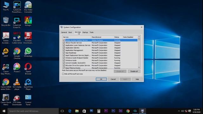The image size is (203, 114).
Task: Sort services by Manufacturer column
Action: tap(102, 37)
